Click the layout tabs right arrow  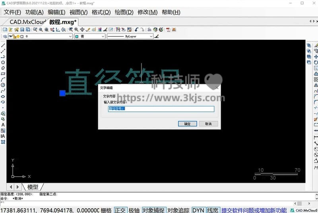point(17,187)
